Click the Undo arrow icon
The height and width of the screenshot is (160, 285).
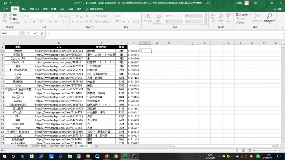pyautogui.click(x=11, y=3)
